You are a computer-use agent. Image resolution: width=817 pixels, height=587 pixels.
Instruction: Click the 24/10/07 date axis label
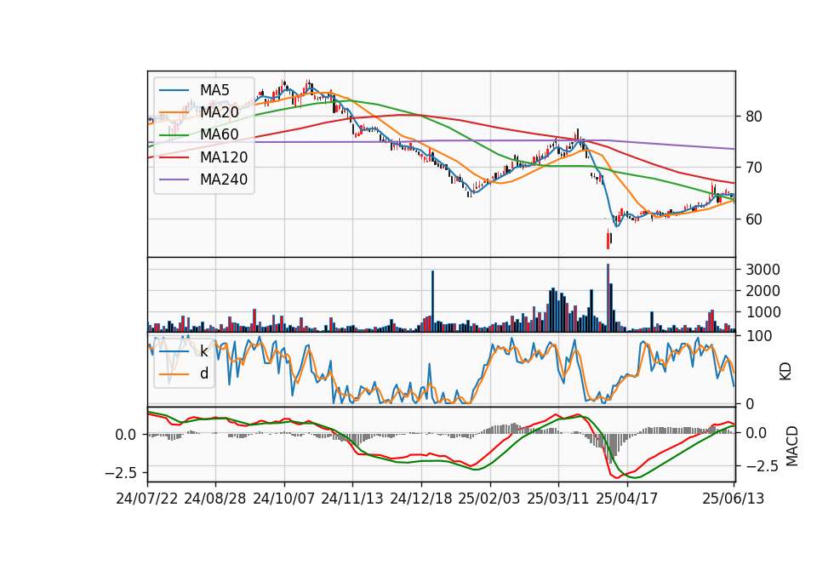[284, 499]
